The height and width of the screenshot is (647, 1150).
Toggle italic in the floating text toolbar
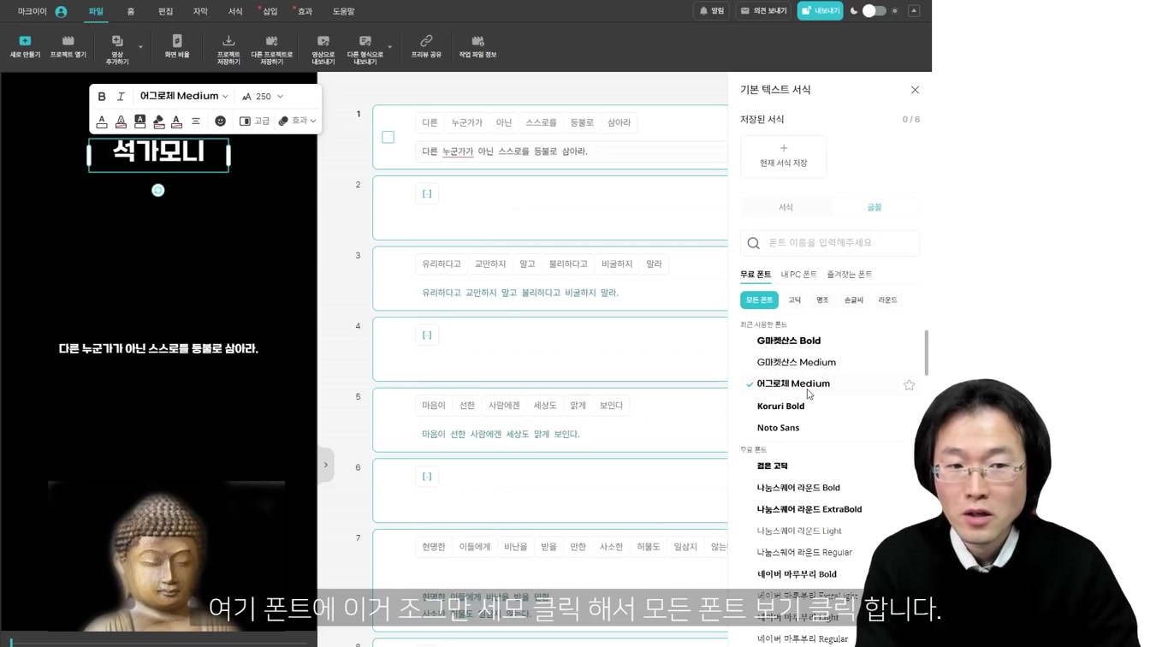[121, 97]
